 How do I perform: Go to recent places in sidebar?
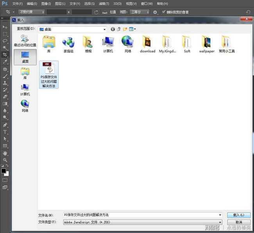click(x=25, y=41)
